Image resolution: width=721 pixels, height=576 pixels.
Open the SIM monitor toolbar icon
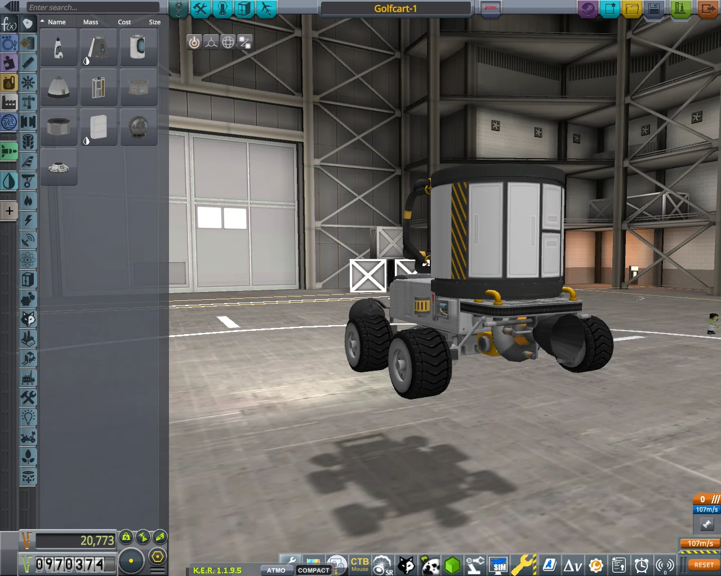[x=500, y=565]
